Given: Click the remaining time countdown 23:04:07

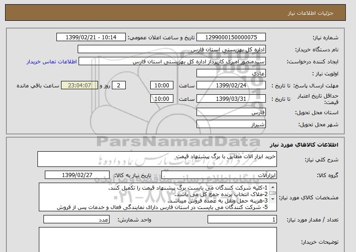Looking at the screenshot, I should [80, 86].
